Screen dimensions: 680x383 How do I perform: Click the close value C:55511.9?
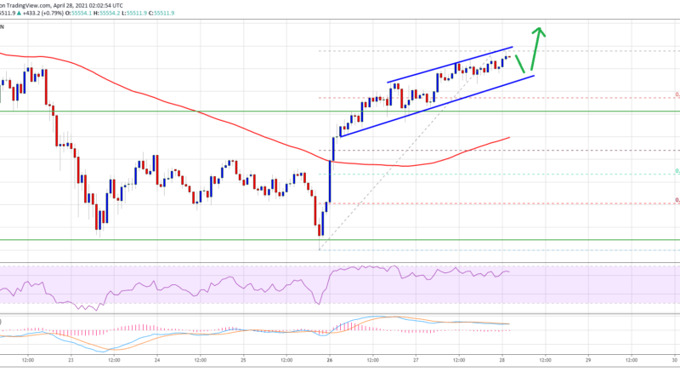[161, 13]
